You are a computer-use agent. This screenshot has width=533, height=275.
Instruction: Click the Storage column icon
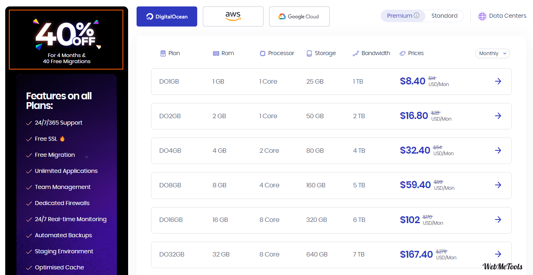[x=309, y=53]
